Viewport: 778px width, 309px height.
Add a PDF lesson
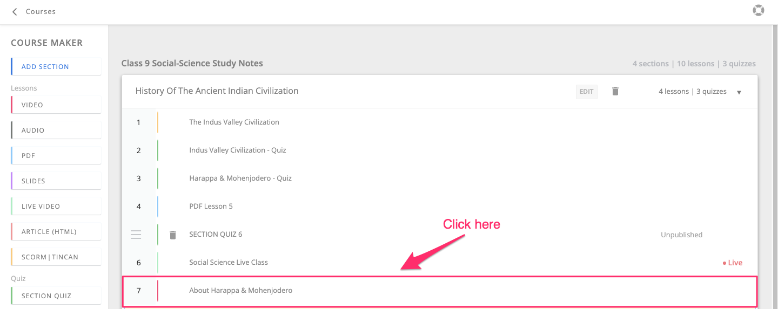tap(56, 156)
